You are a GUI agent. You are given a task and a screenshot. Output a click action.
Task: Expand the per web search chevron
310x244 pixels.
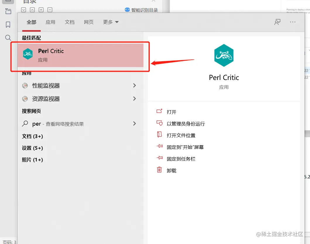tap(134, 124)
